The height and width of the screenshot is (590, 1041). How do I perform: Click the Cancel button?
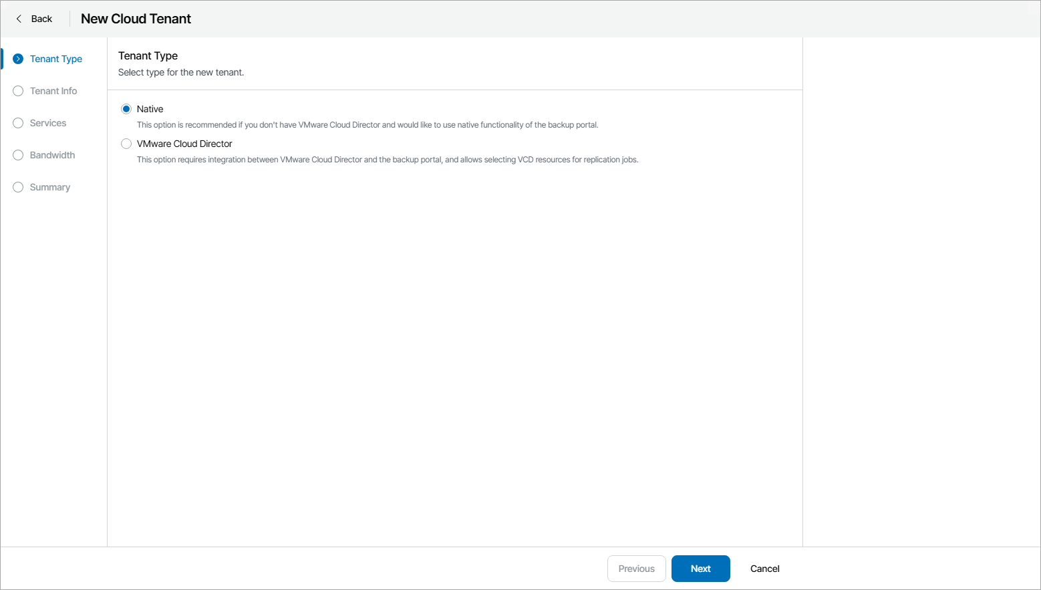[x=764, y=568]
